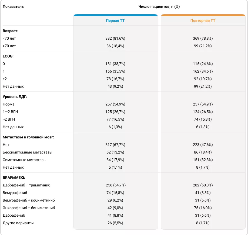
Task: Click the "Вемурафениб + кобиметиниб" row label
Action: [x=29, y=200]
